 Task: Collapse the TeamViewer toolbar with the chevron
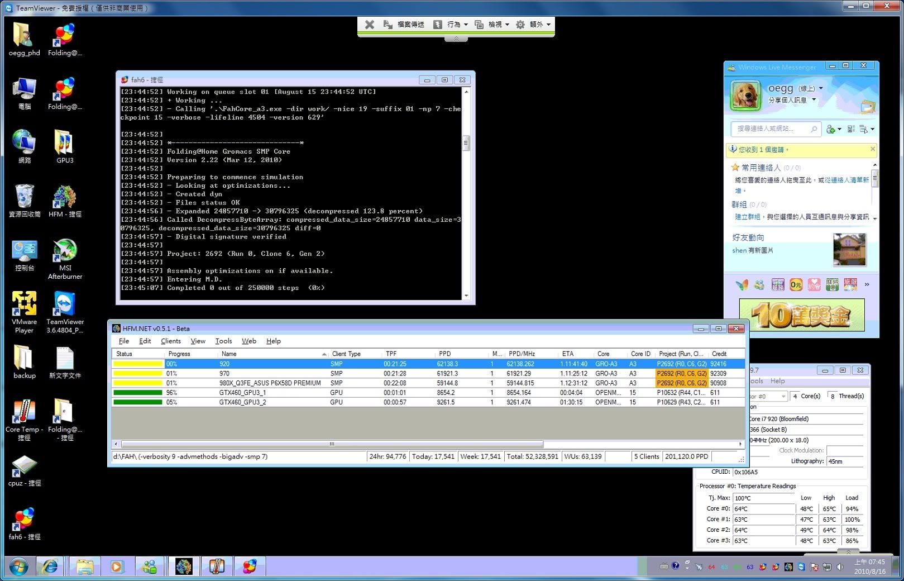pos(456,39)
